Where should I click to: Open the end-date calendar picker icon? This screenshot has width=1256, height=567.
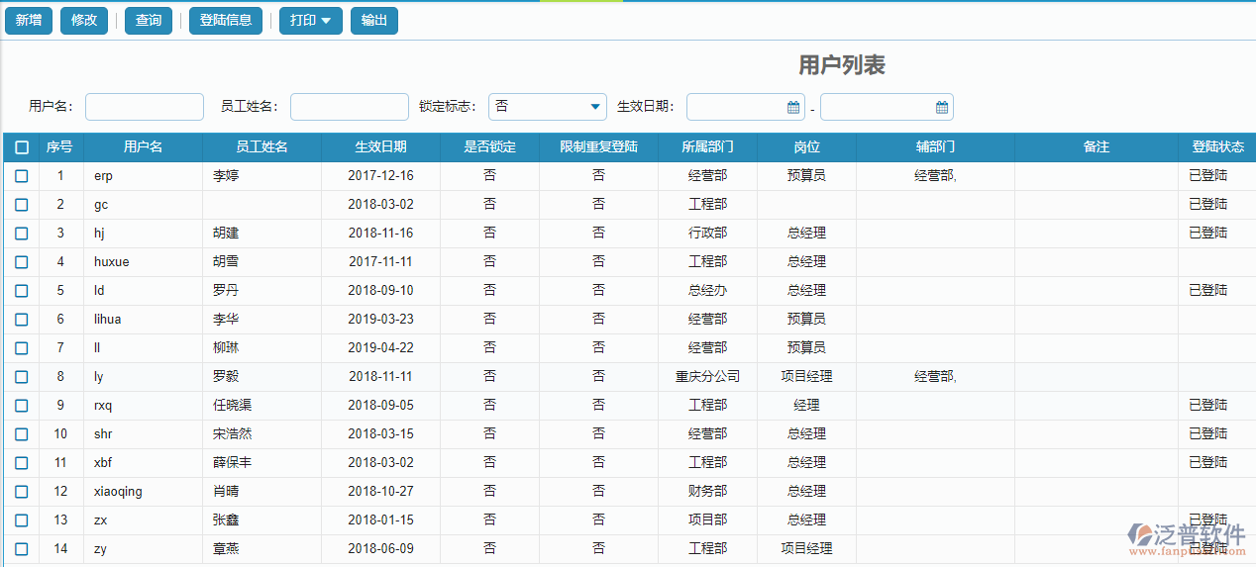[942, 107]
